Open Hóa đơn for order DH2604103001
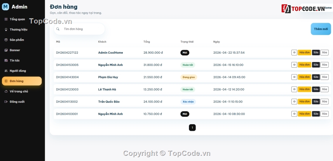Image resolution: width=333 pixels, height=161 pixels. point(305,114)
